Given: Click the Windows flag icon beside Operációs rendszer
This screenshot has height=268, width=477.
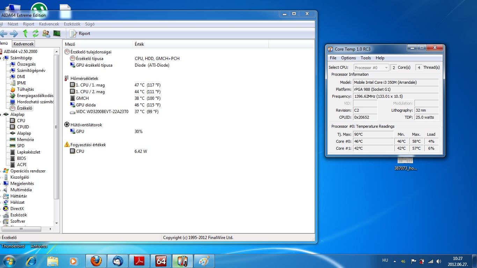Looking at the screenshot, I should [x=6, y=171].
